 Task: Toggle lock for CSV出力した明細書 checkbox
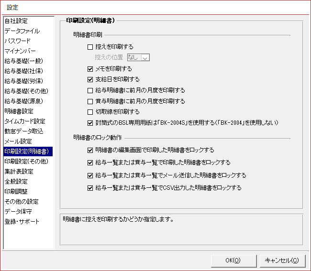click(90, 188)
